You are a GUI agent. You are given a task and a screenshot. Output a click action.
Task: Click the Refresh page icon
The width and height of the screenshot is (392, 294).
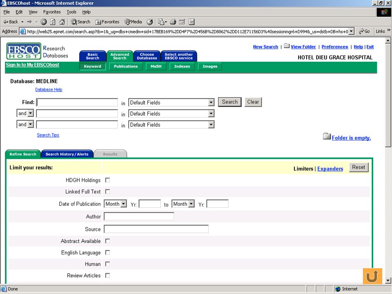click(x=53, y=22)
